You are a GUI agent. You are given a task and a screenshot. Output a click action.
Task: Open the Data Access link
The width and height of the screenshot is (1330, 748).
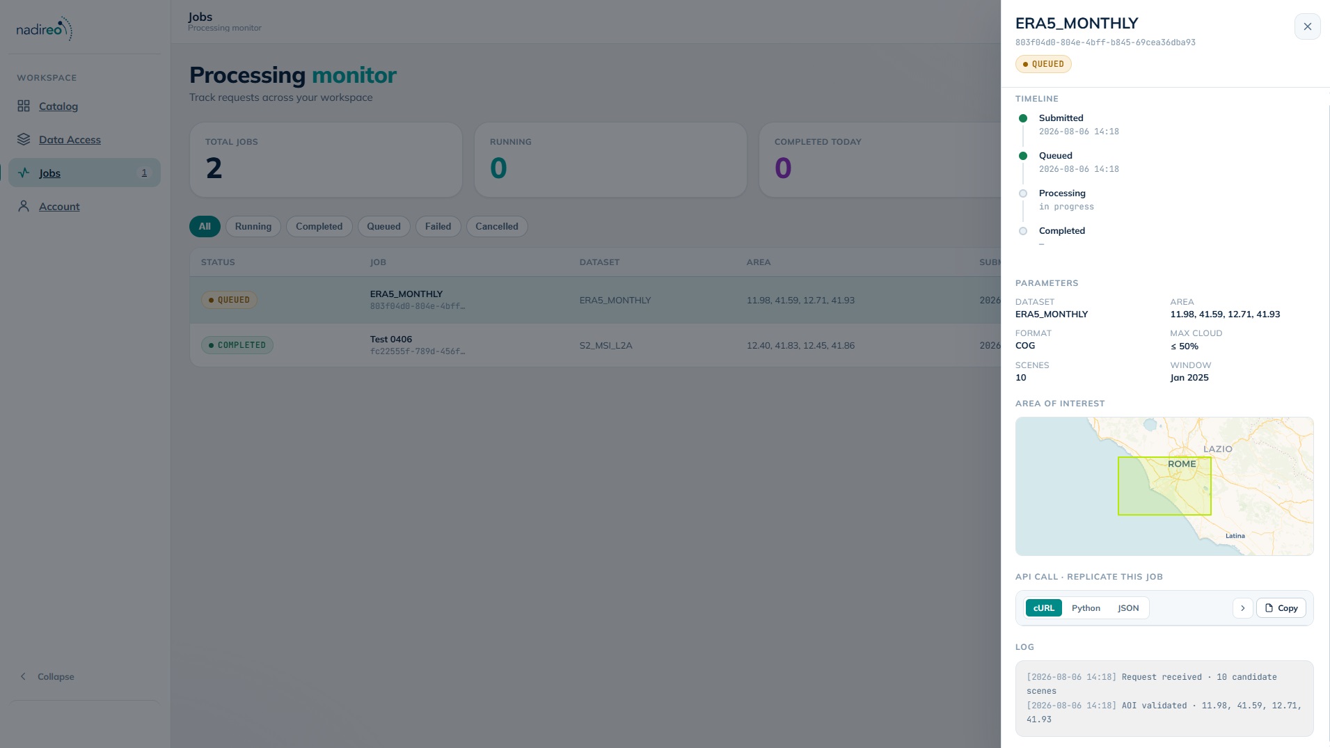[70, 139]
